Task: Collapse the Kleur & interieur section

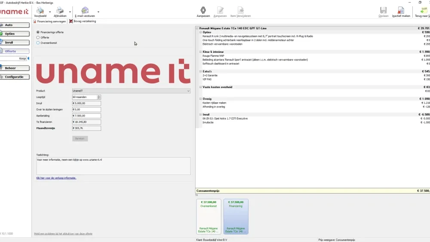Action: tap(200, 52)
